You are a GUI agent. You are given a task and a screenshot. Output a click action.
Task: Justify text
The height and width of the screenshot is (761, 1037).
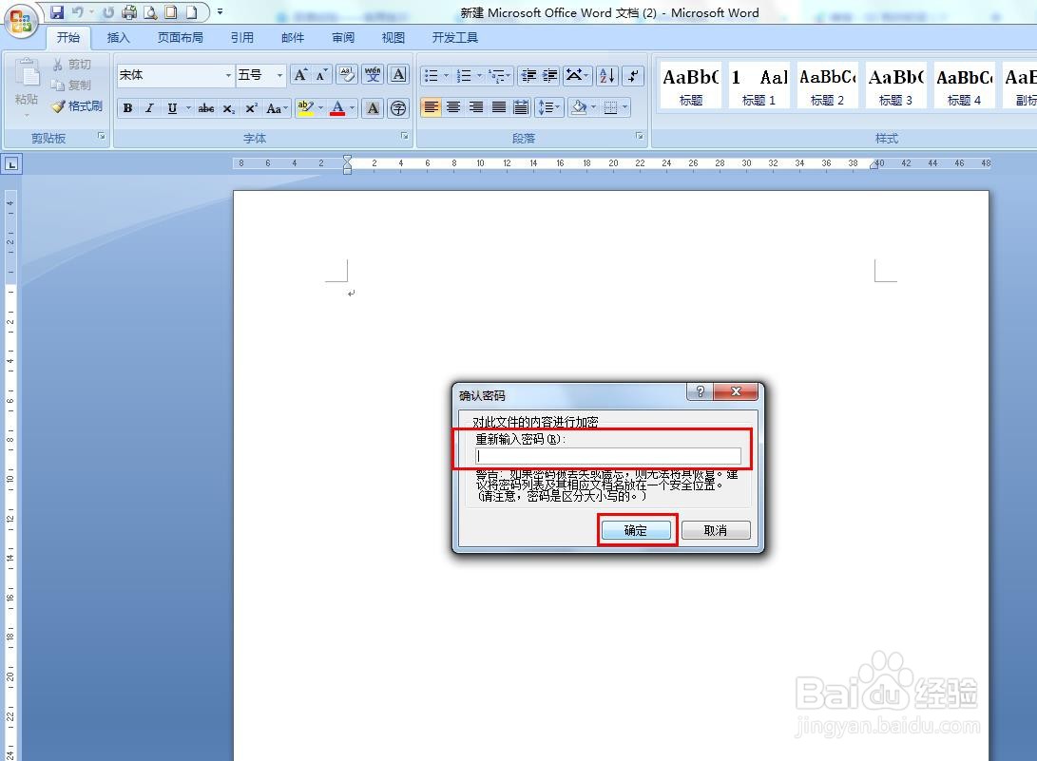[499, 107]
